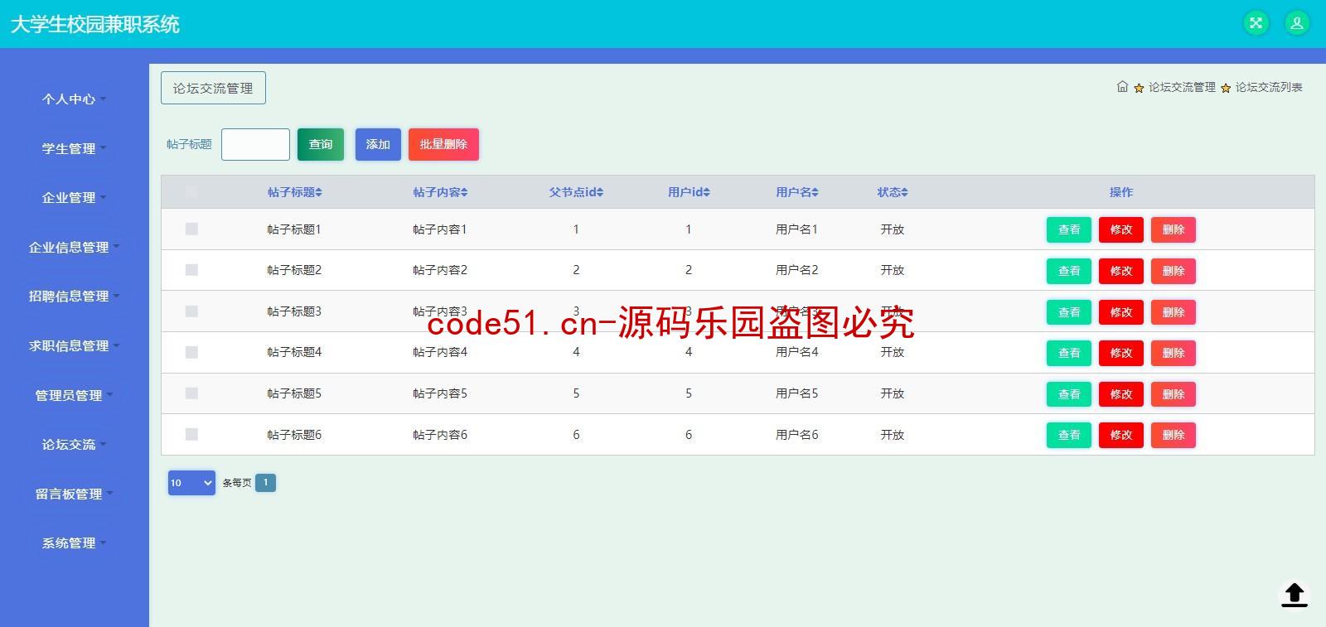Screen dimensions: 1326x627
Task: Edit post 帖子标题6 with 修改
Action: tap(1121, 435)
